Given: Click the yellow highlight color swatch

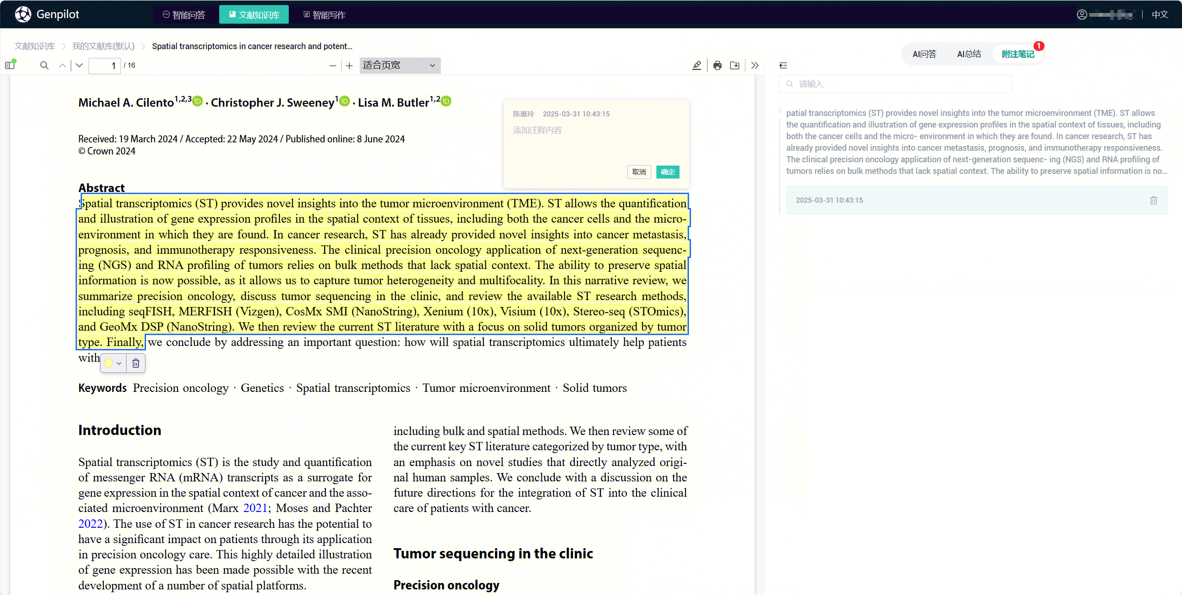Looking at the screenshot, I should [108, 363].
